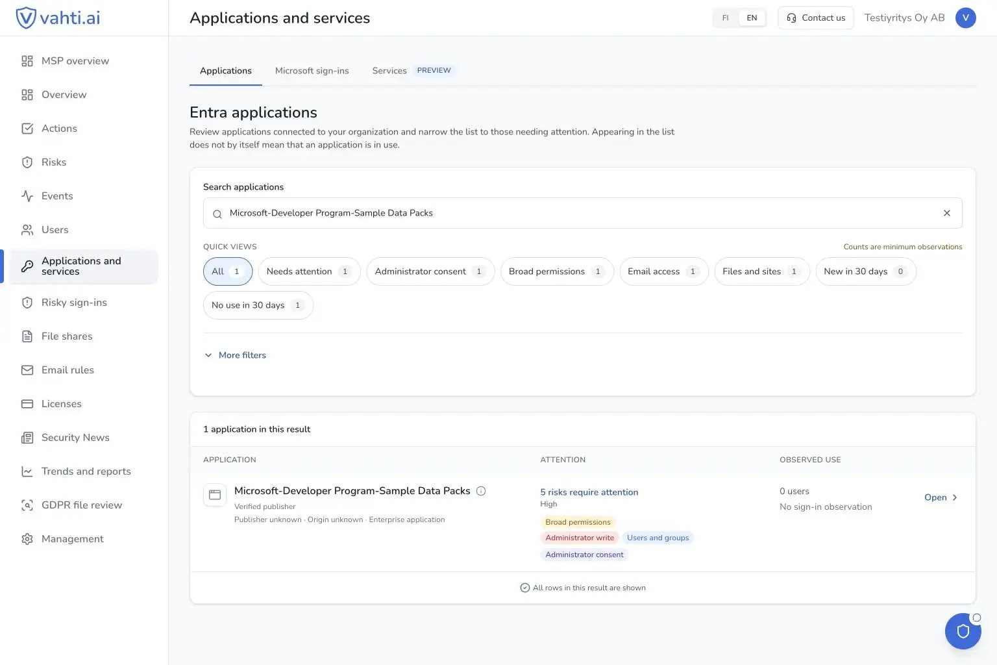Click in the Search applications field
Viewport: 997px width, 665px height.
click(583, 213)
